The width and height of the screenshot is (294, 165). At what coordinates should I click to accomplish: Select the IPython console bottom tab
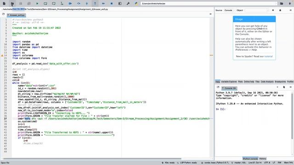coord(250,159)
